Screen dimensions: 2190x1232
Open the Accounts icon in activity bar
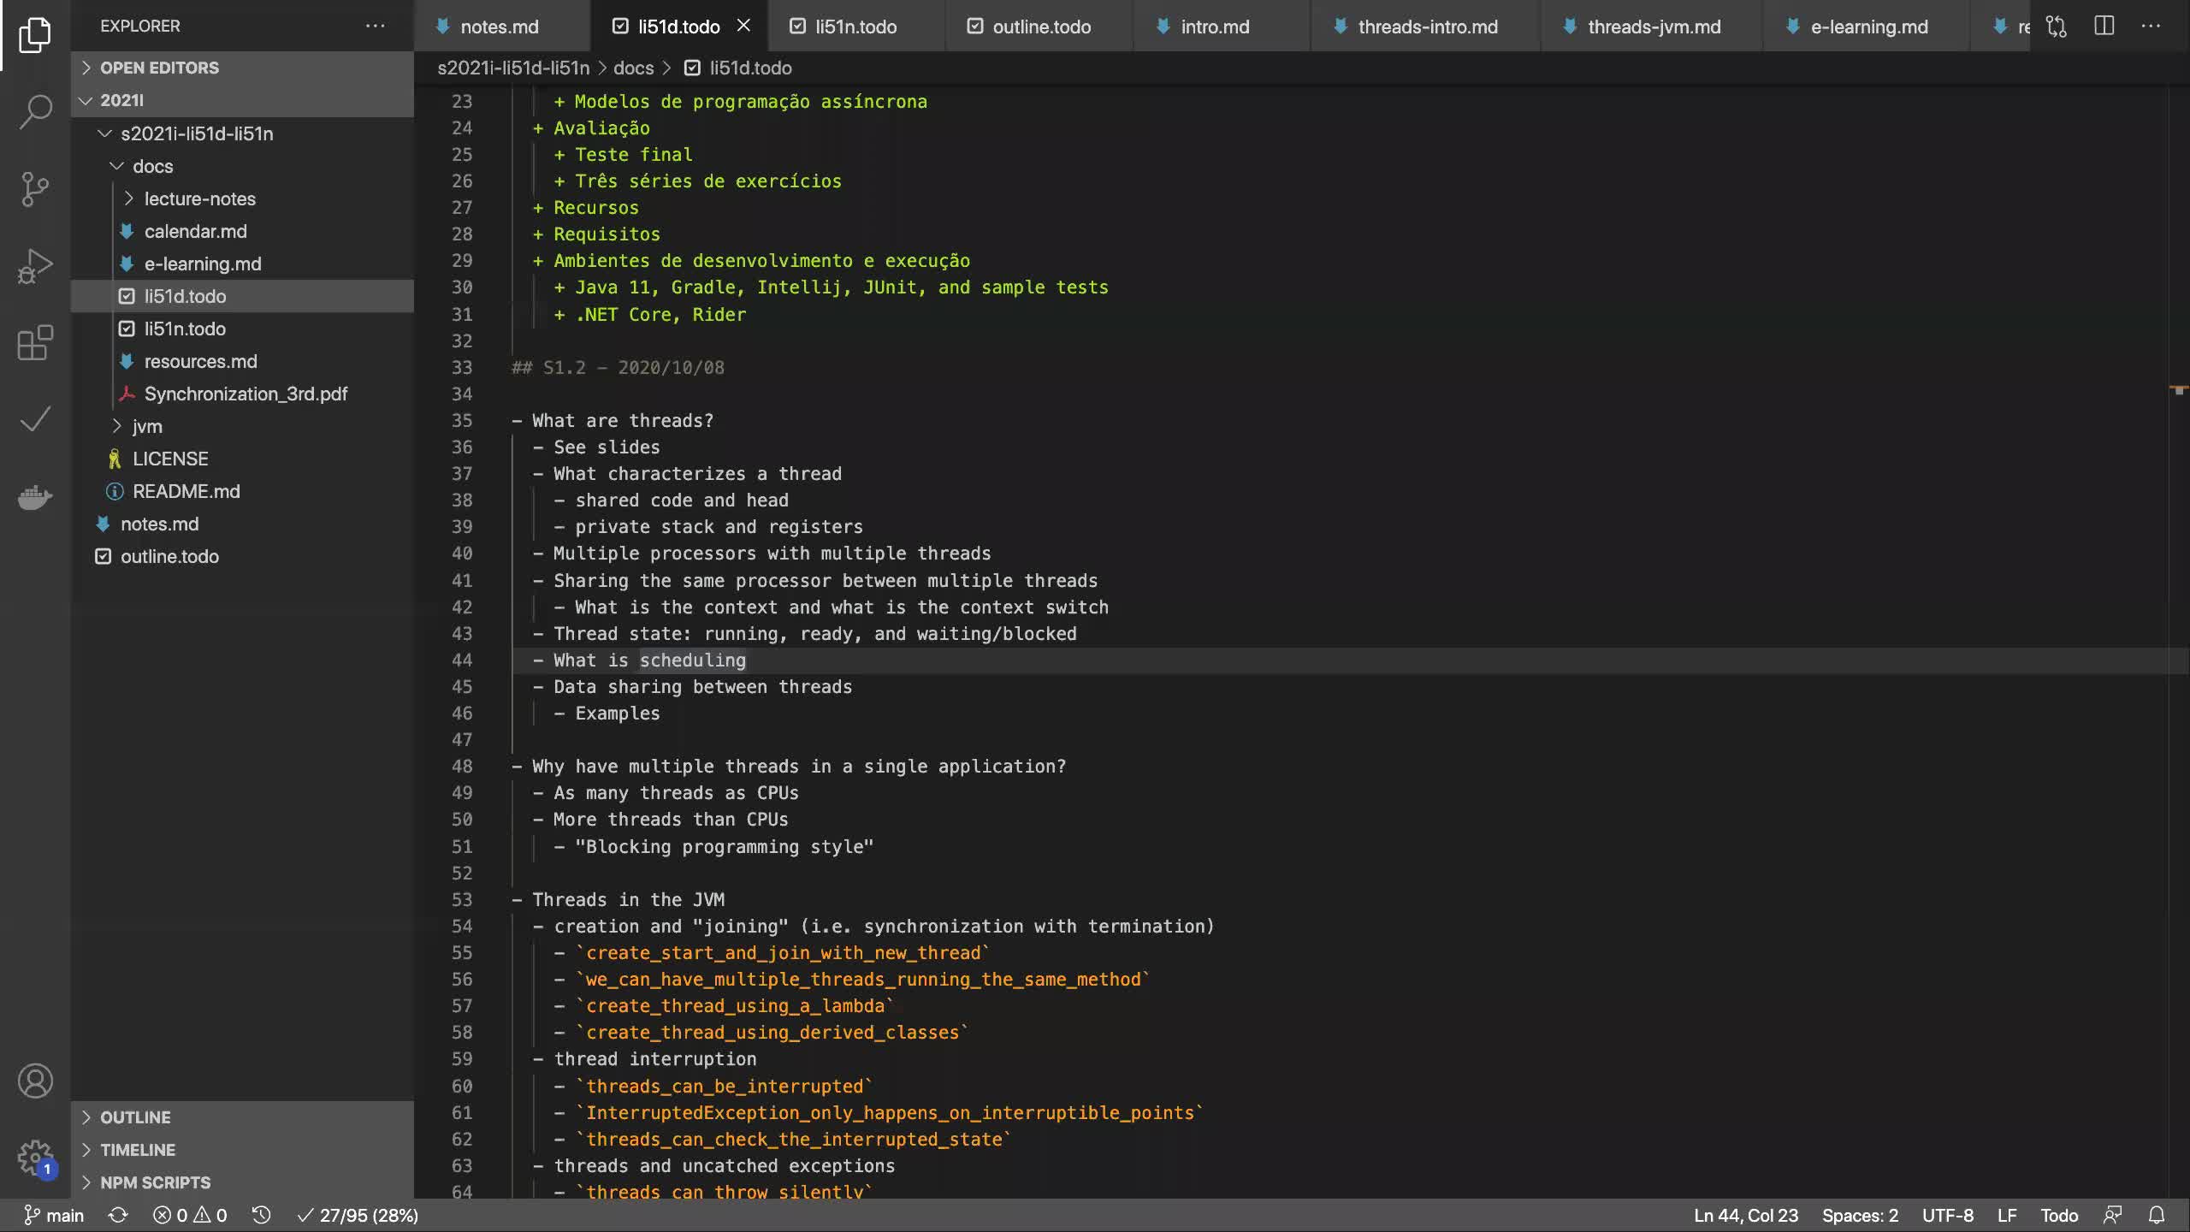[x=35, y=1081]
